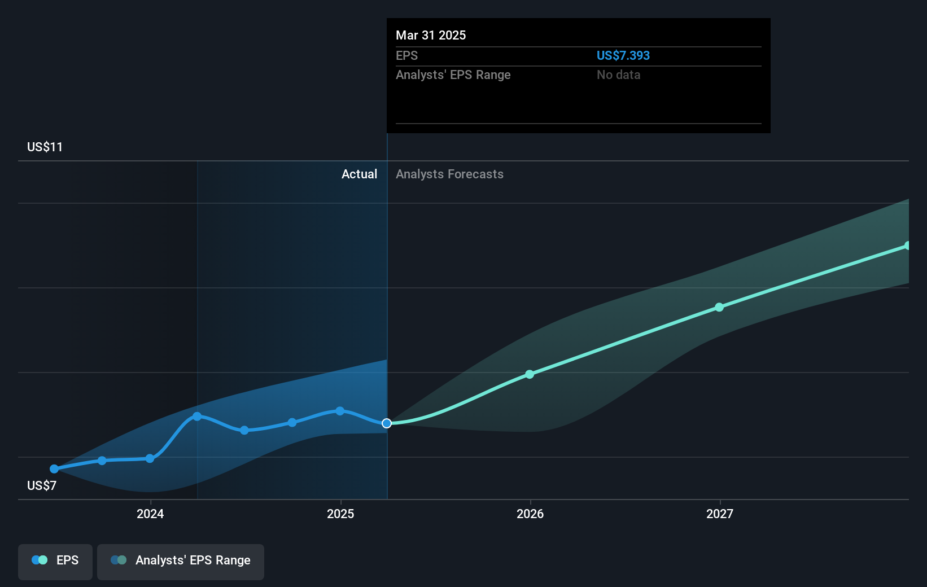Click the Mar 31 2025 tooltip date
The width and height of the screenshot is (927, 587).
431,35
